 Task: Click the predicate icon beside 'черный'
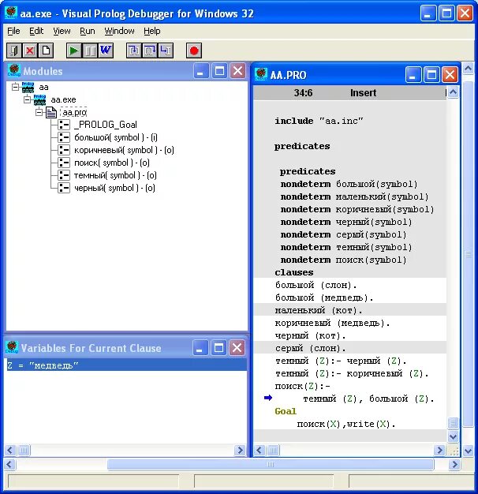(64, 188)
